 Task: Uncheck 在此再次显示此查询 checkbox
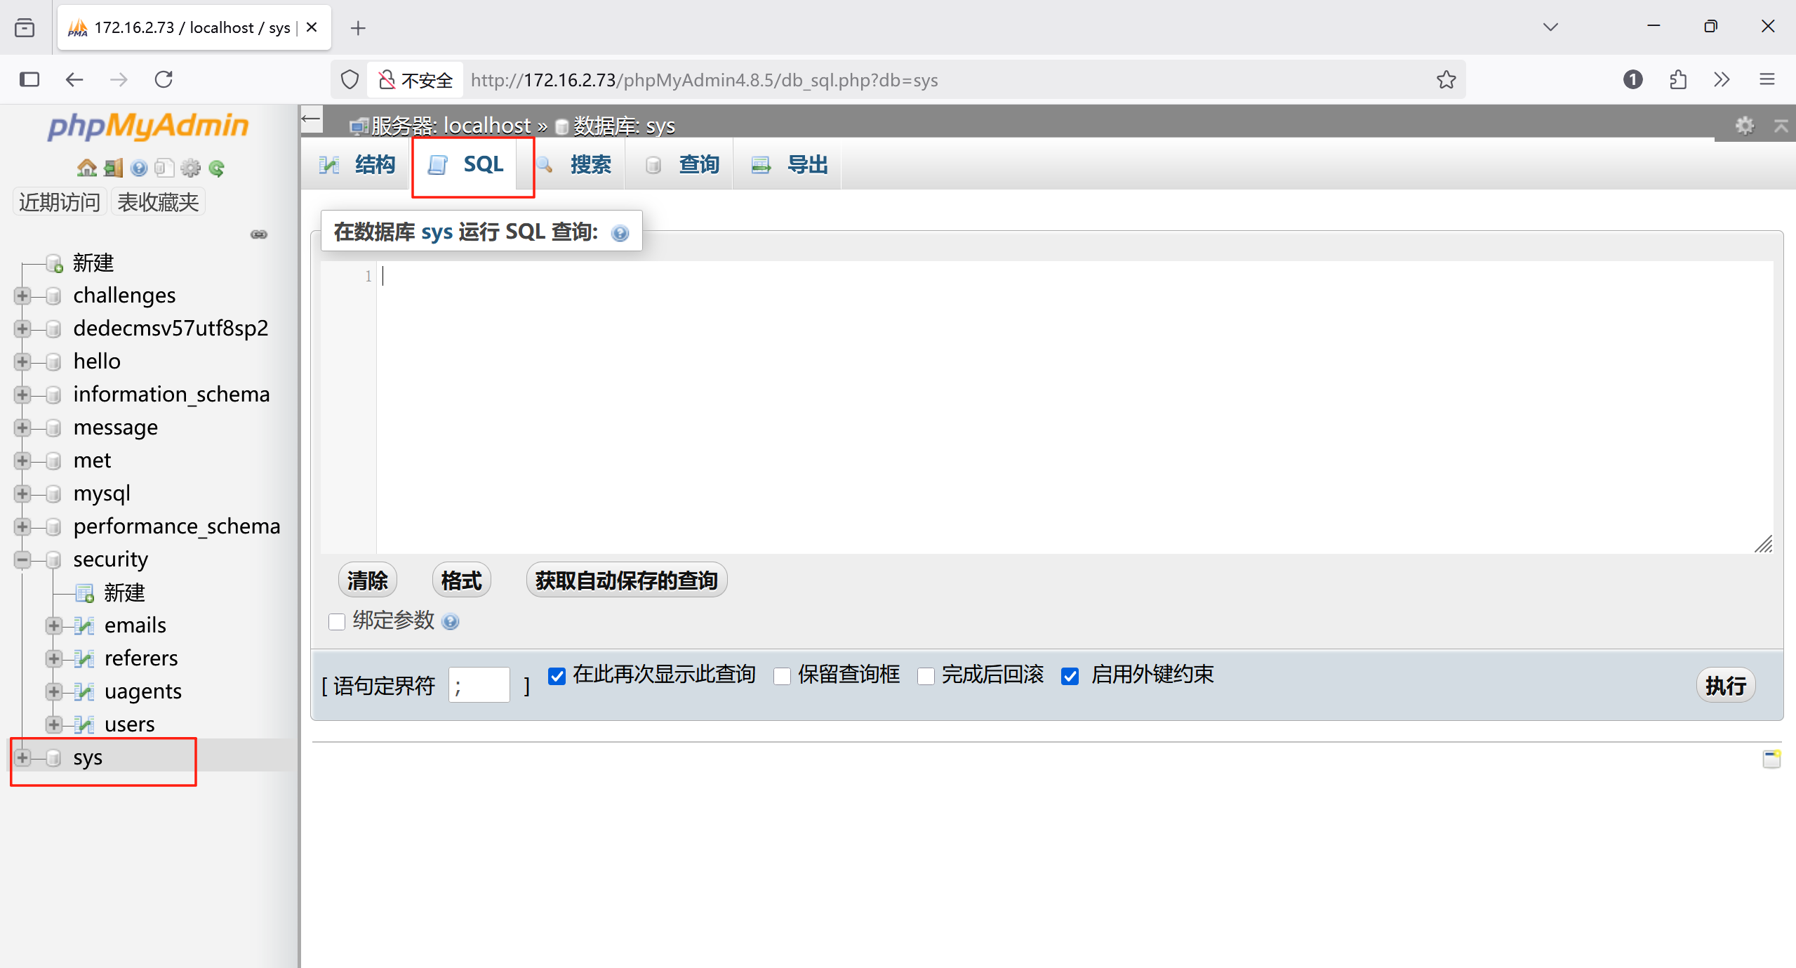pos(557,676)
